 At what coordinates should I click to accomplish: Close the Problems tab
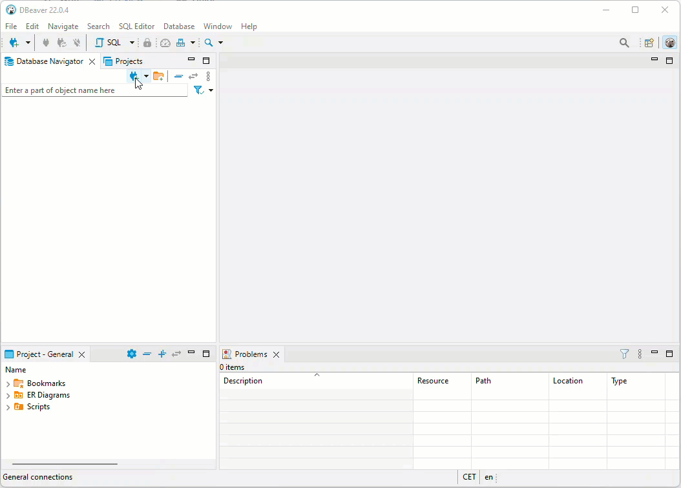coord(277,355)
